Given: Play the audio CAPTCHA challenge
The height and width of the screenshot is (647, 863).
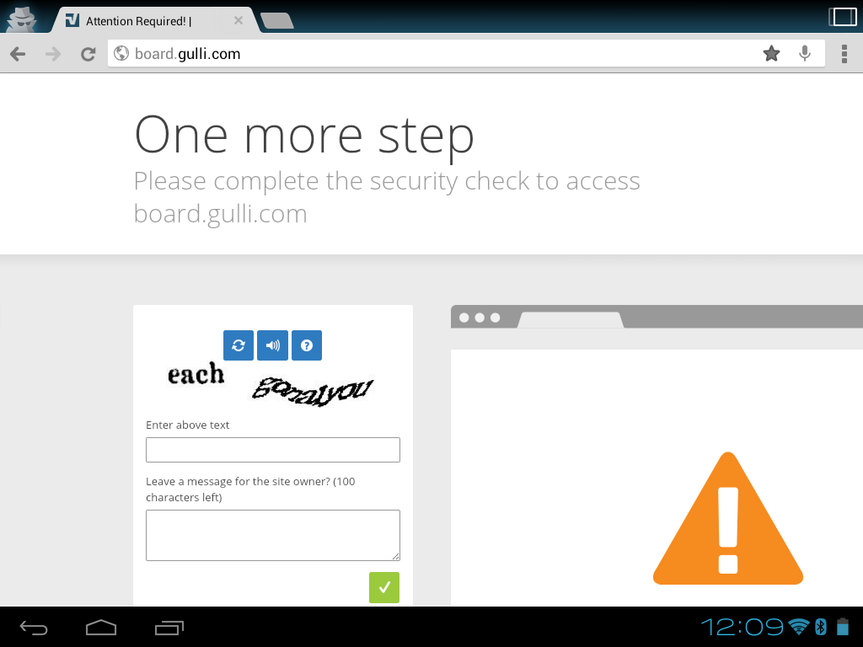Looking at the screenshot, I should 272,345.
